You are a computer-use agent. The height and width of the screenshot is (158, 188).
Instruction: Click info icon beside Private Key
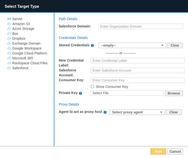(x=80, y=93)
